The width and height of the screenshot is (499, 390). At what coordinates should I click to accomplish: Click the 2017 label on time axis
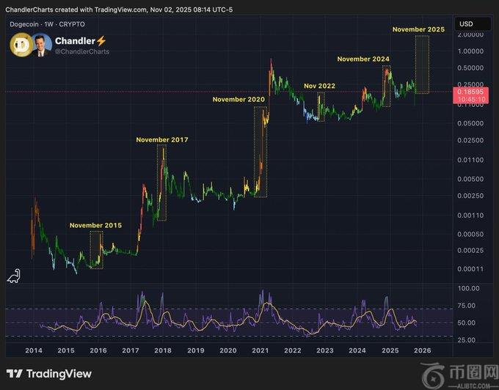tap(131, 350)
